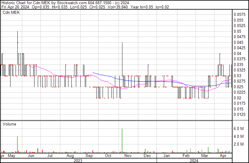
Task: Click the 6.0 M volume axis label
Action: click(239, 129)
